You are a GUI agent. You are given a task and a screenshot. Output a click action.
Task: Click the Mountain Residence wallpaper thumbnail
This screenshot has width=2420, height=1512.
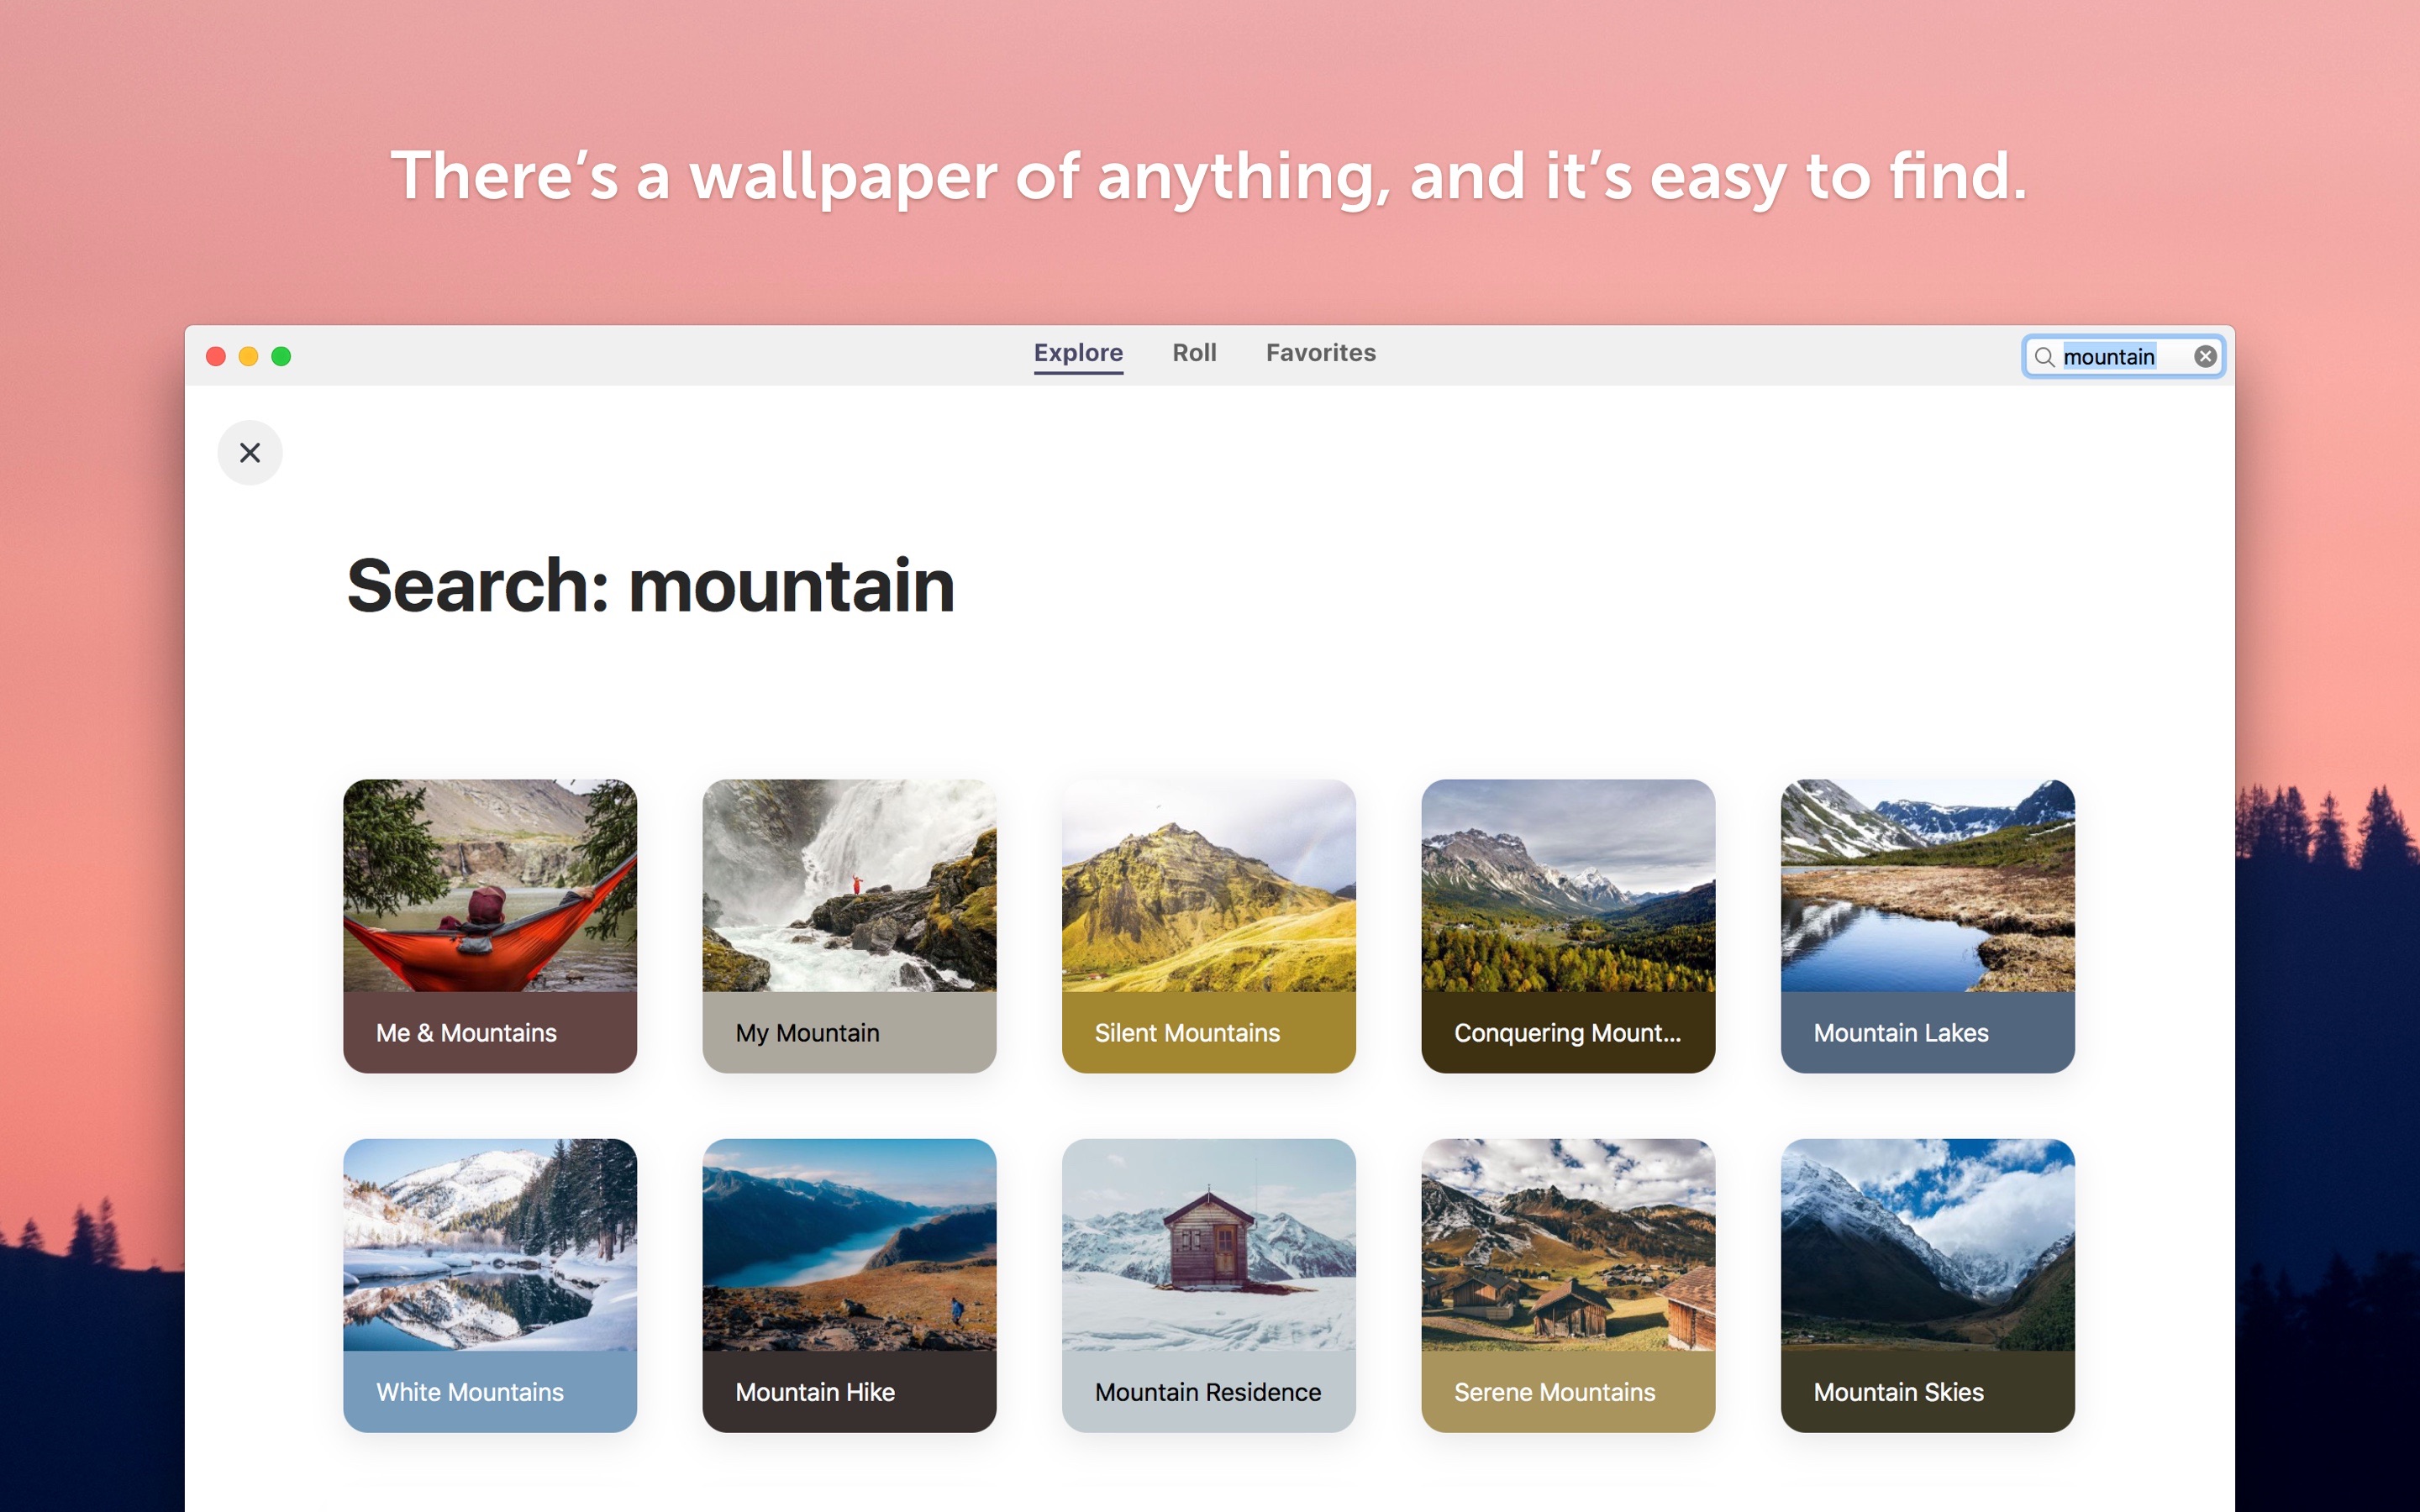[x=1209, y=1284]
